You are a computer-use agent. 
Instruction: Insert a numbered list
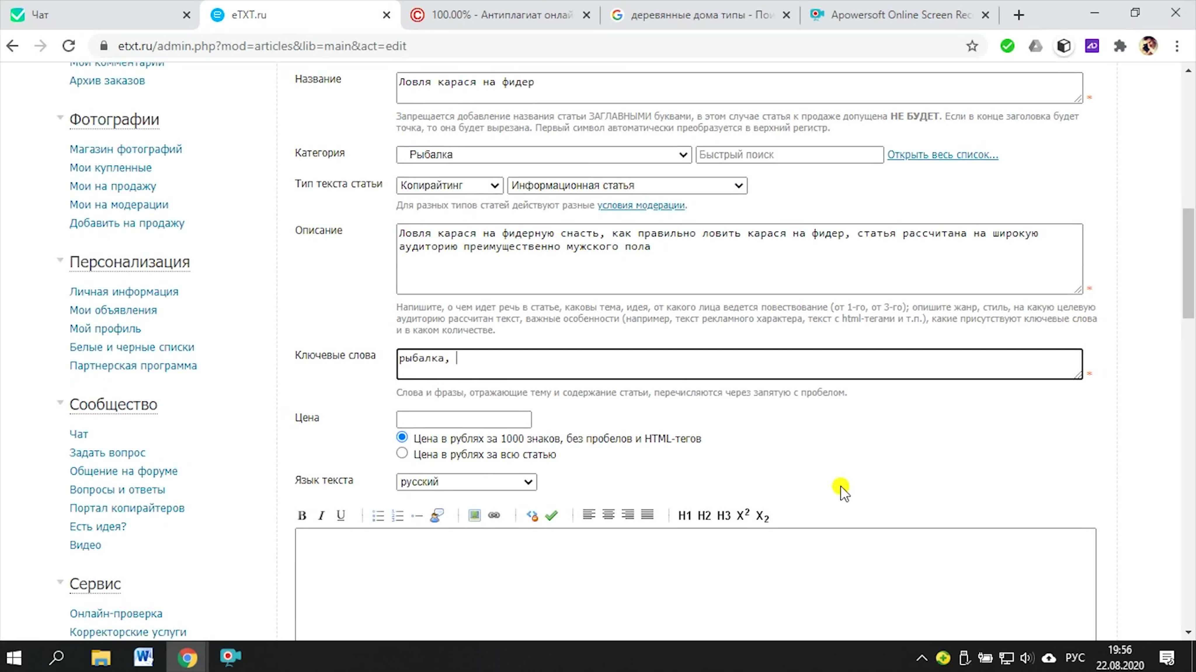397,515
